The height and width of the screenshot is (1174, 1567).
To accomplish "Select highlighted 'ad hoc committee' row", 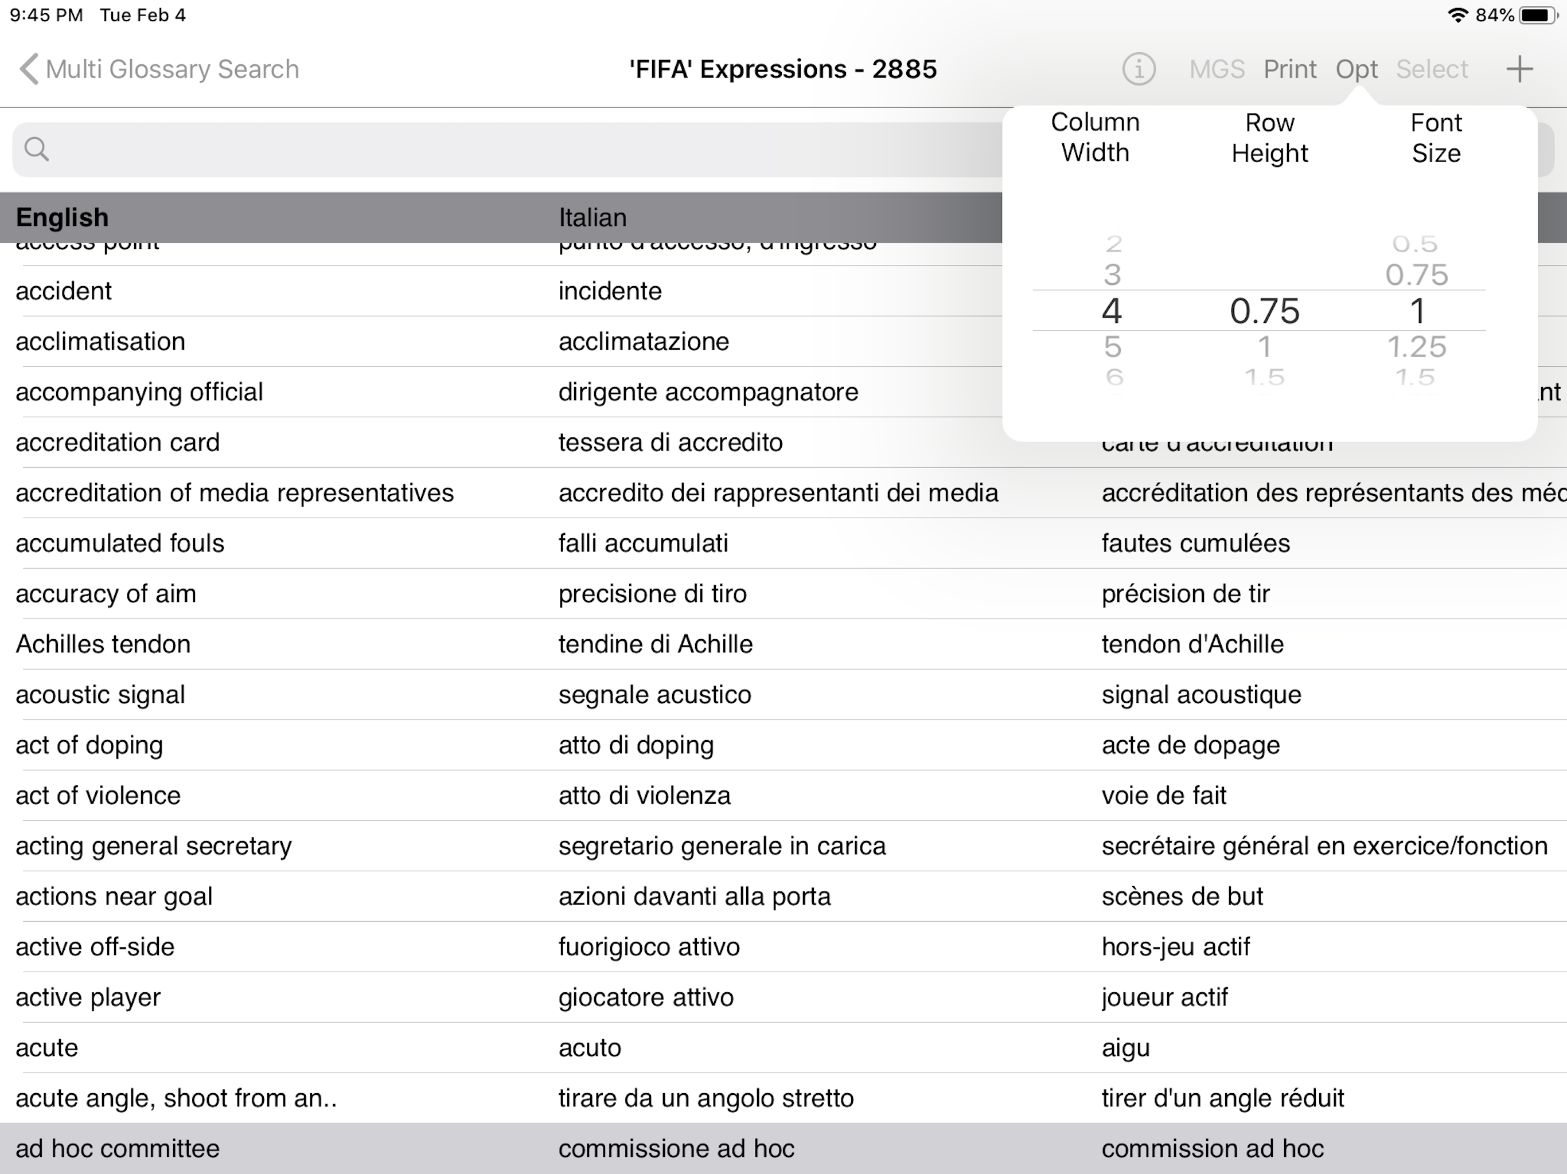I will coord(783,1149).
